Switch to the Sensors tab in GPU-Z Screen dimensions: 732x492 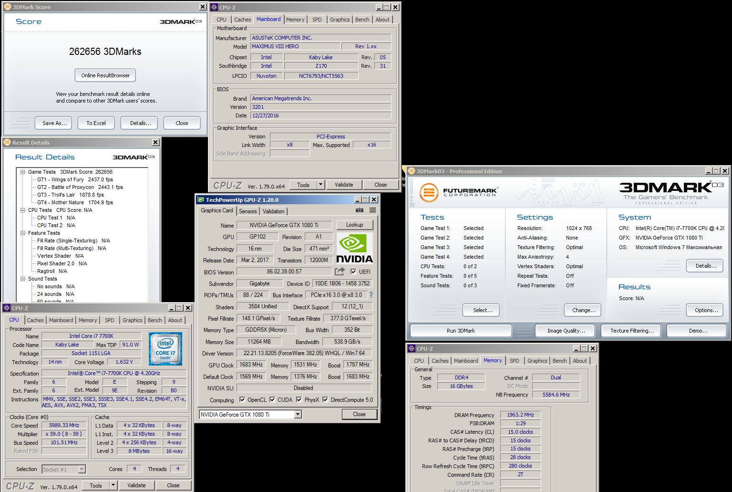[x=247, y=211]
